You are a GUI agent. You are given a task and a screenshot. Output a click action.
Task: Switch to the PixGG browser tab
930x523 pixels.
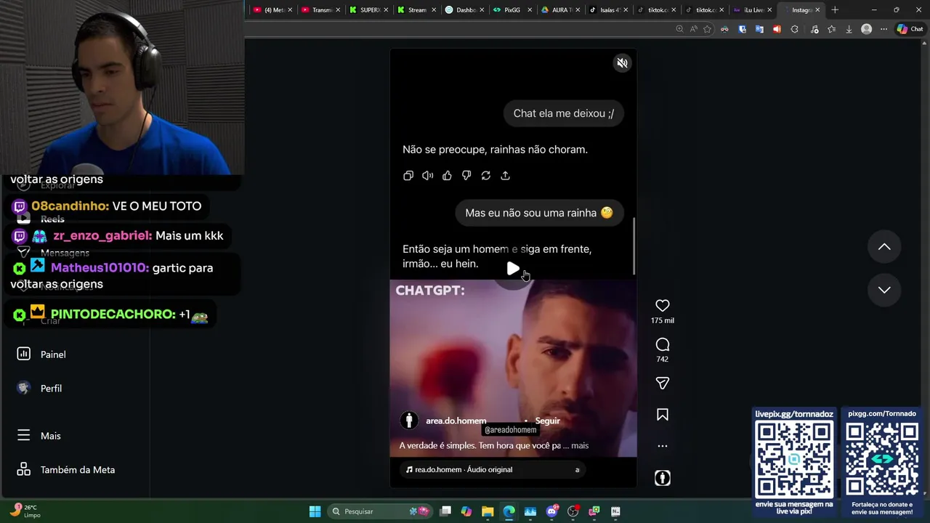tap(512, 9)
